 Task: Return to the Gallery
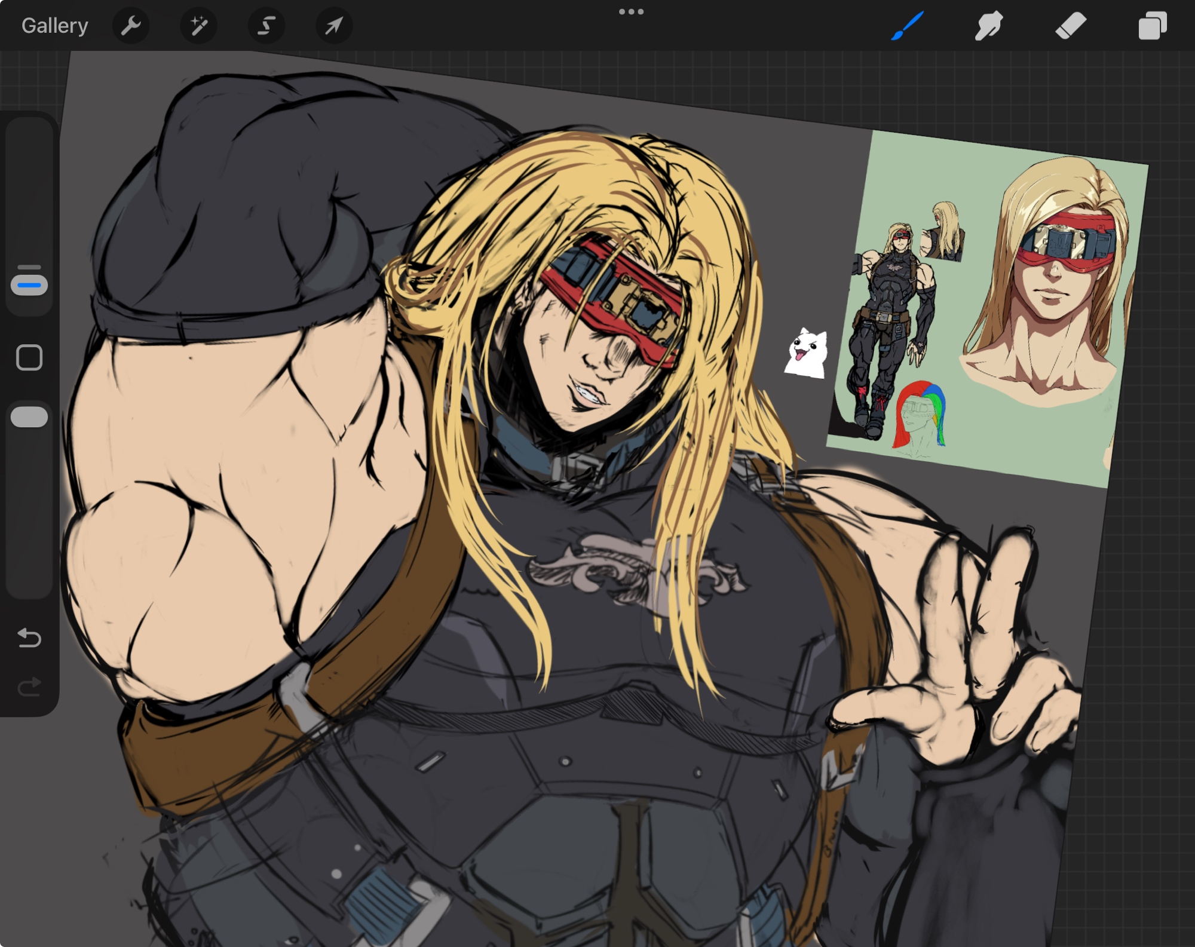point(54,26)
